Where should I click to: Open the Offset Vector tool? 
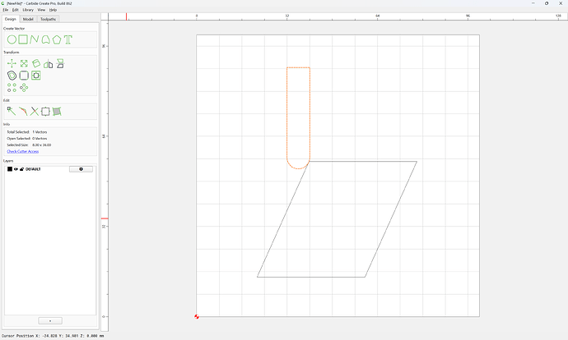pos(12,76)
